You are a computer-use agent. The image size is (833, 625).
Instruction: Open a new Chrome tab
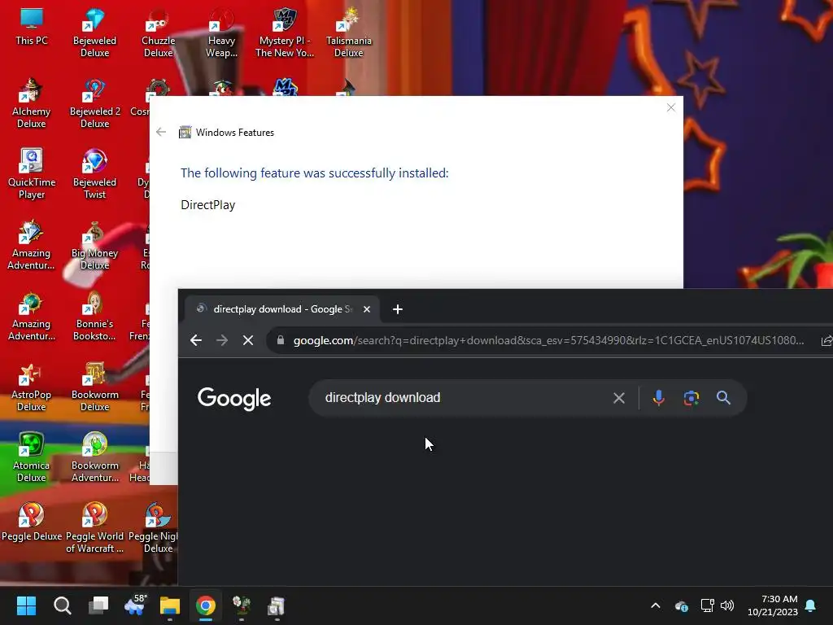pos(397,309)
